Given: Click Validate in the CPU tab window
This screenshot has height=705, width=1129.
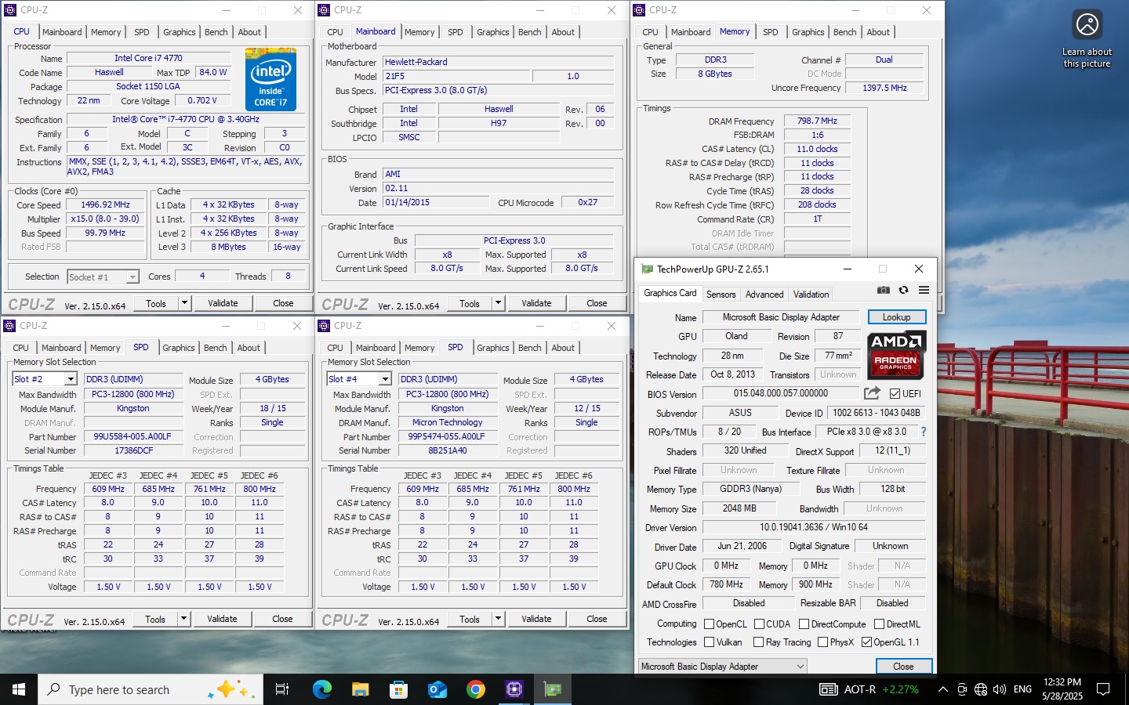Looking at the screenshot, I should point(223,303).
